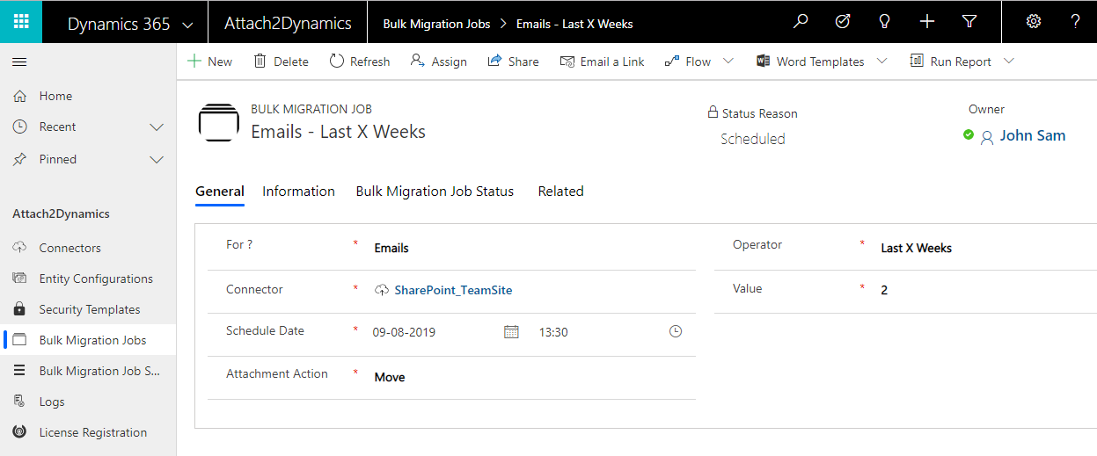Switch to the General tab
The width and height of the screenshot is (1097, 456).
click(220, 192)
